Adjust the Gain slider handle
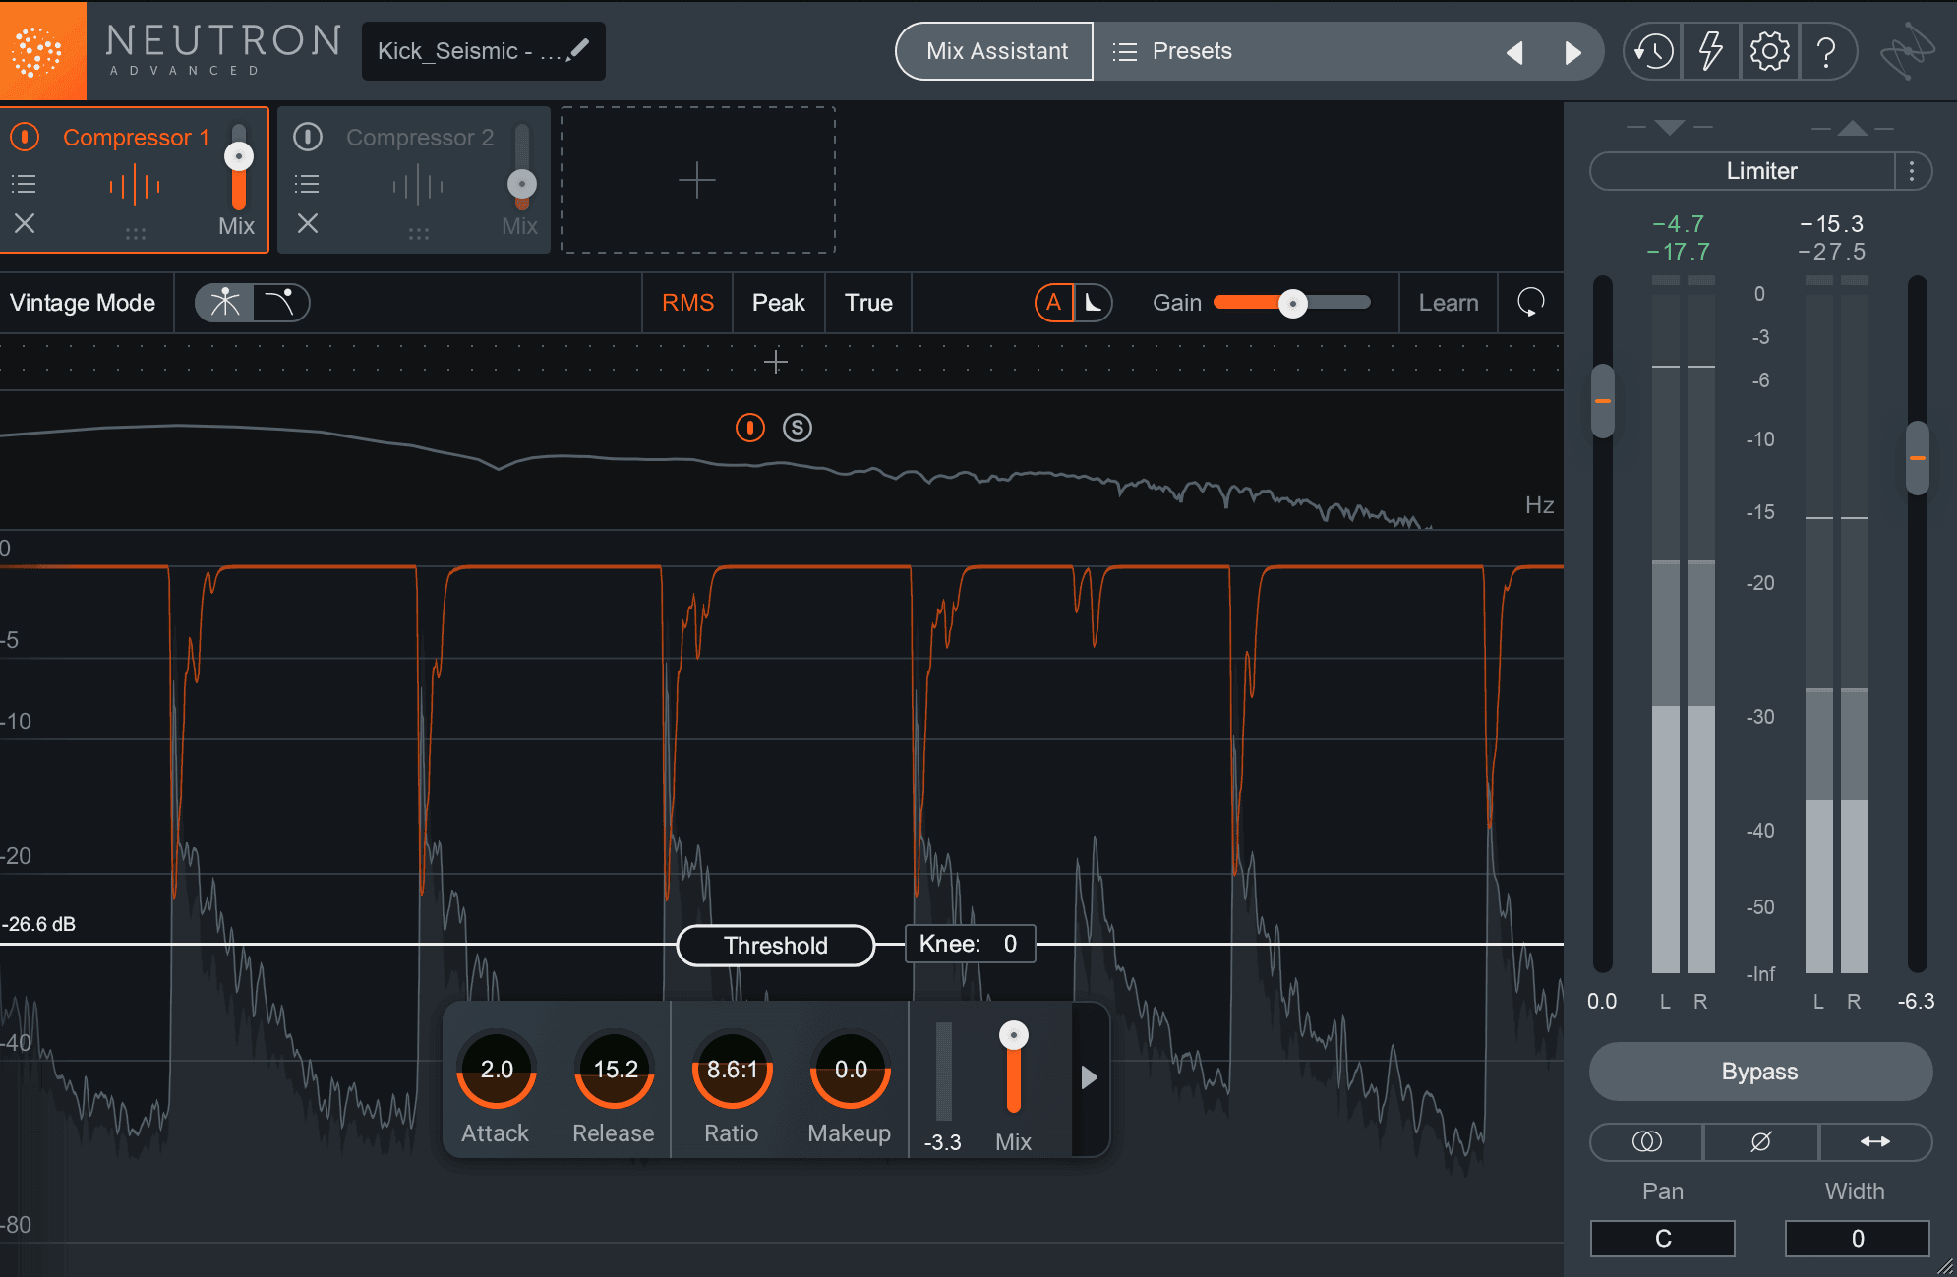Screen dimensions: 1957x1277 tap(1293, 303)
